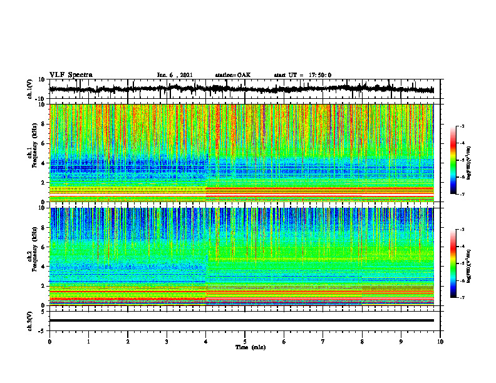Image resolution: width=496 pixels, height=383 pixels.
Task: Click the "5" tick on ch.3 voltage axis
Action: coord(43,312)
